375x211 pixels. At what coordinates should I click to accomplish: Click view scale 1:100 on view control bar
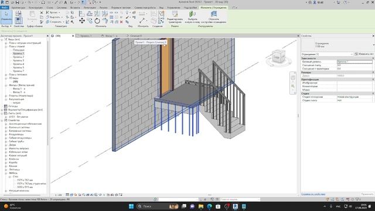coord(58,195)
